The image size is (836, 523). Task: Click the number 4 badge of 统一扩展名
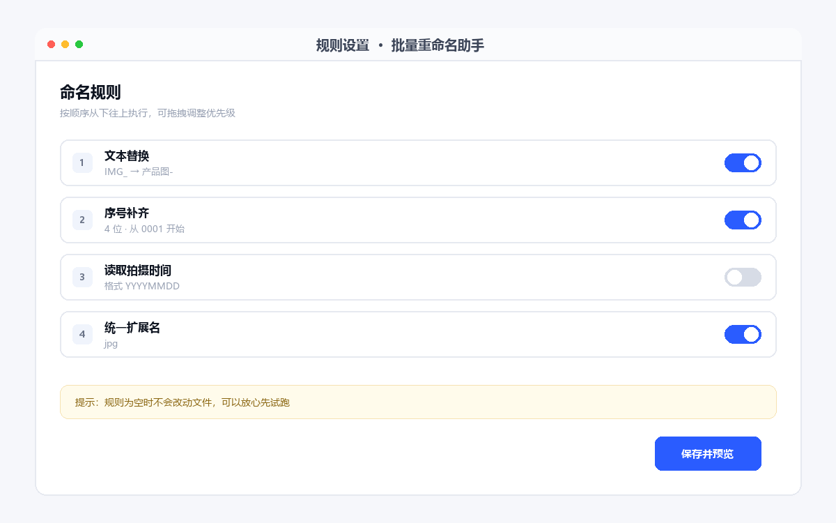(x=82, y=334)
